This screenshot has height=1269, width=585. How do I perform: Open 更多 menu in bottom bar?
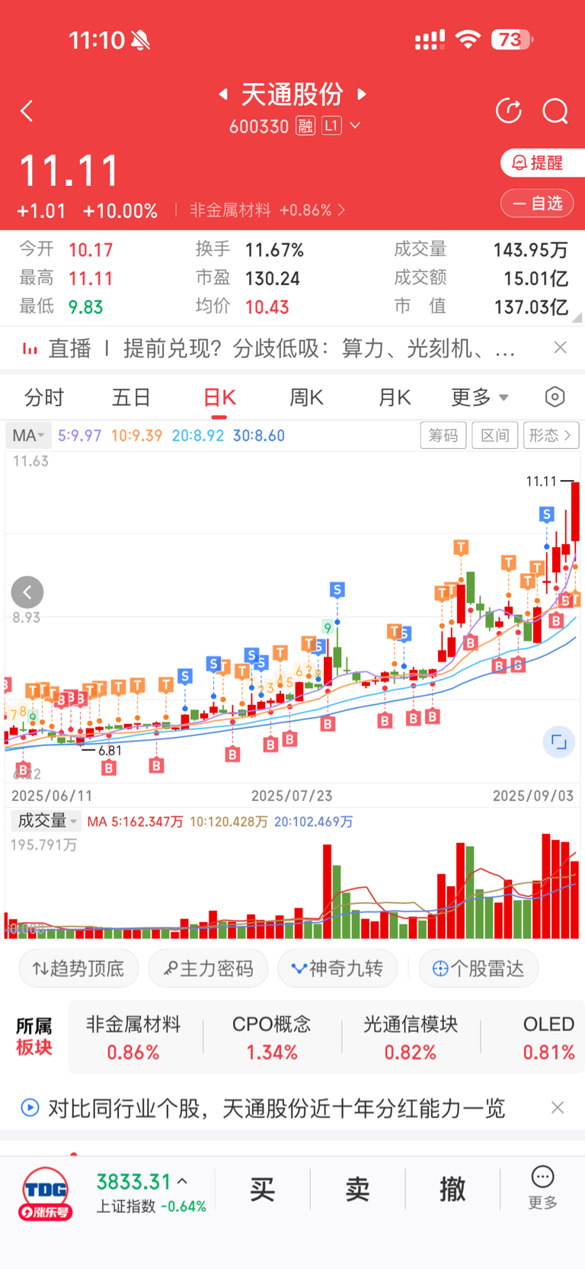(x=542, y=1187)
